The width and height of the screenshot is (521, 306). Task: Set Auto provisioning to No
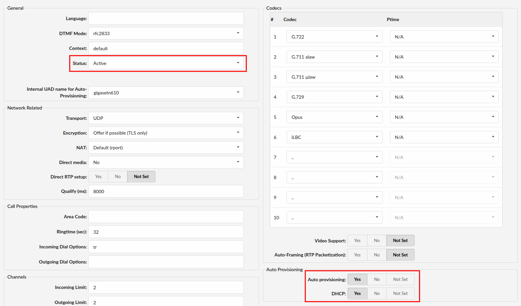(x=377, y=280)
